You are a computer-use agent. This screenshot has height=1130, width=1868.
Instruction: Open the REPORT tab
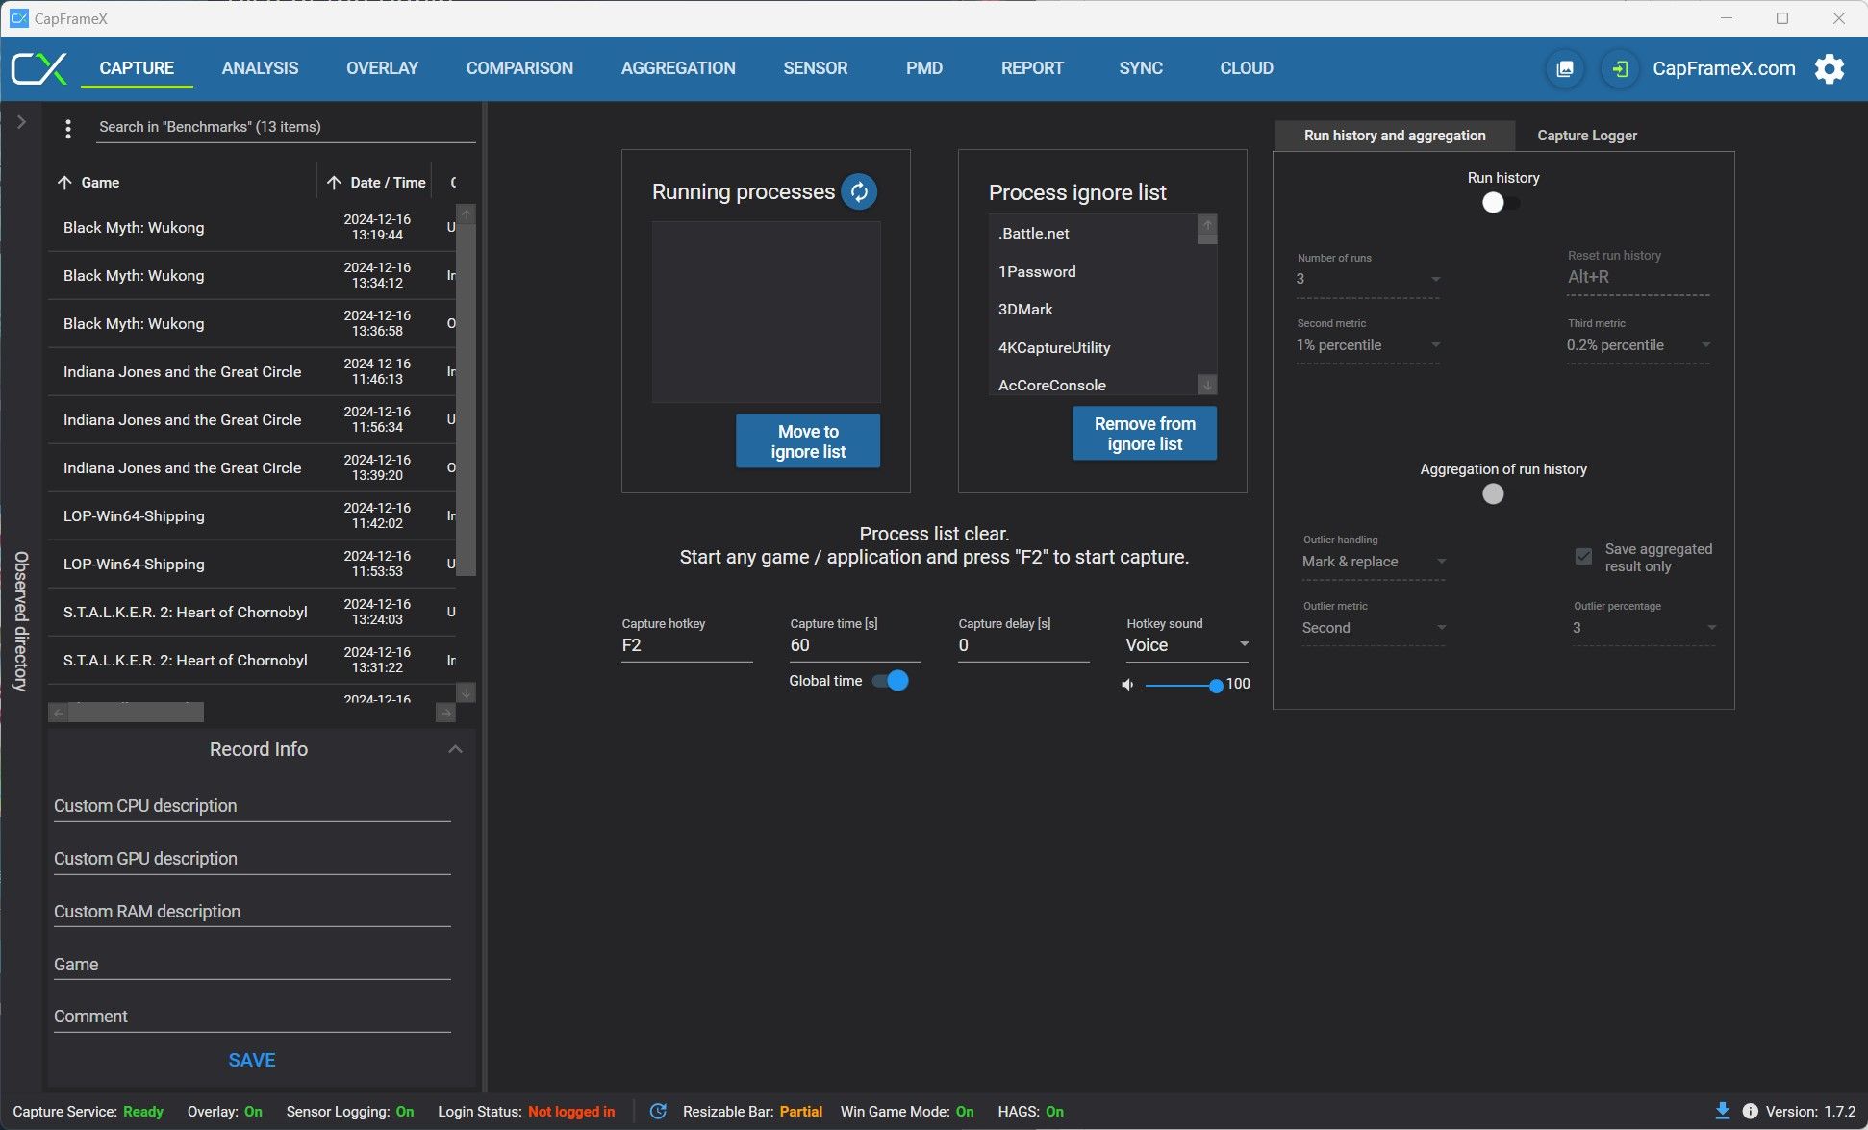coord(1032,68)
